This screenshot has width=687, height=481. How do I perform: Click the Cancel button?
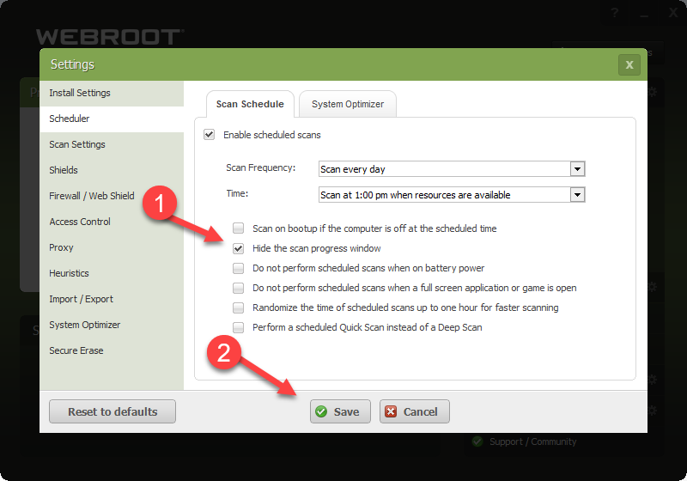pos(415,411)
